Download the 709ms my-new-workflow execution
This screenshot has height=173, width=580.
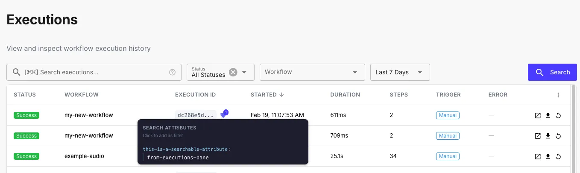548,136
